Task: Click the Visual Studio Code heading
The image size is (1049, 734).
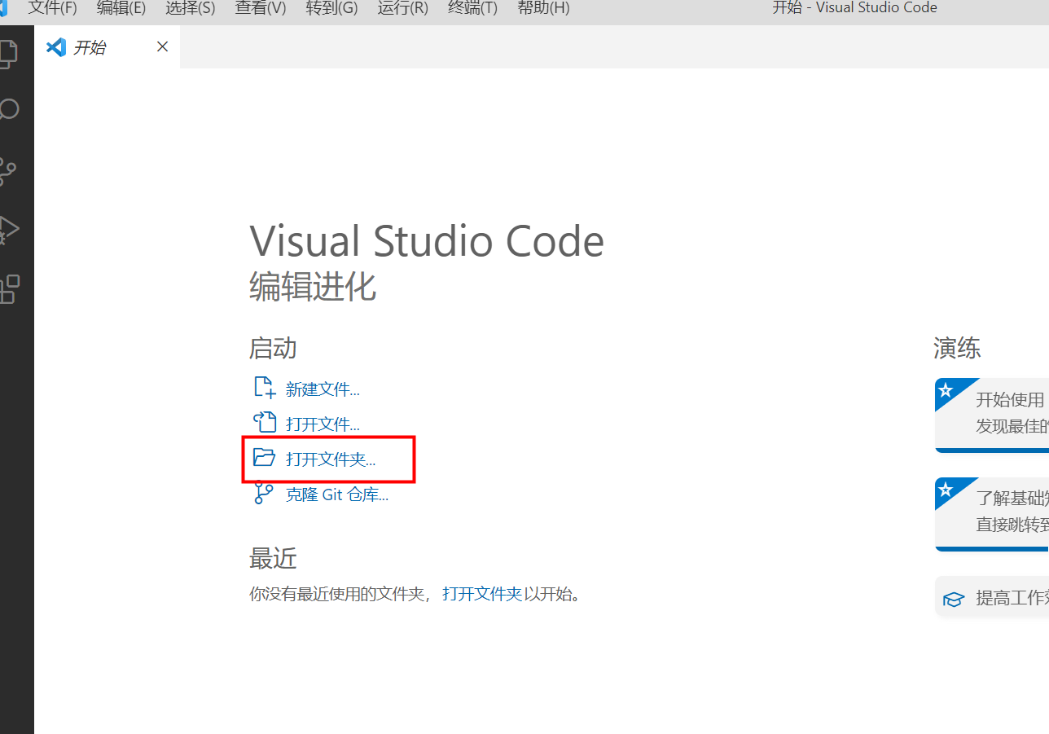Action: click(x=427, y=242)
